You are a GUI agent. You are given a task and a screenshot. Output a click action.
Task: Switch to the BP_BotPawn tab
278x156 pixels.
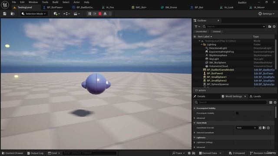click(55, 7)
